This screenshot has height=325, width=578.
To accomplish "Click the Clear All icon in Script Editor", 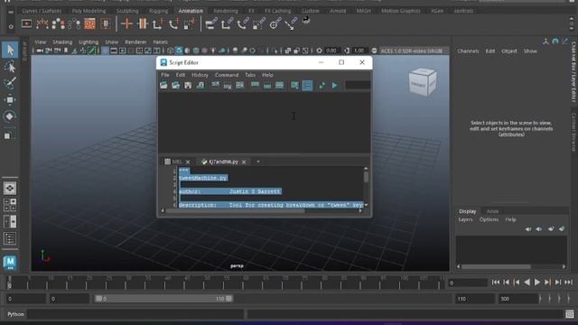I will click(x=240, y=86).
